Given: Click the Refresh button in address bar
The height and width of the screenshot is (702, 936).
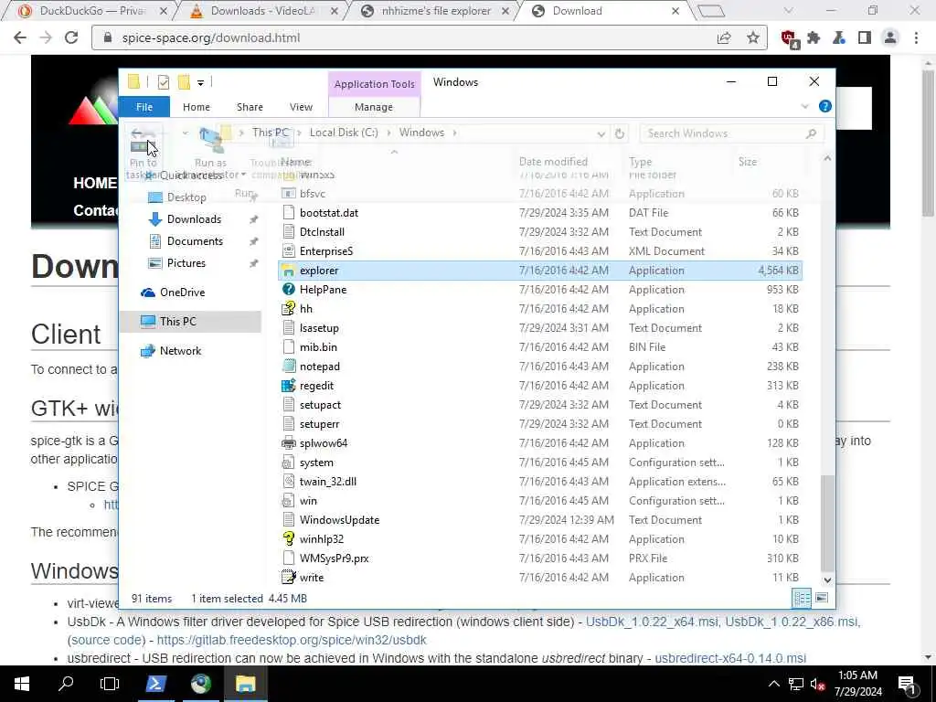Looking at the screenshot, I should pos(620,133).
